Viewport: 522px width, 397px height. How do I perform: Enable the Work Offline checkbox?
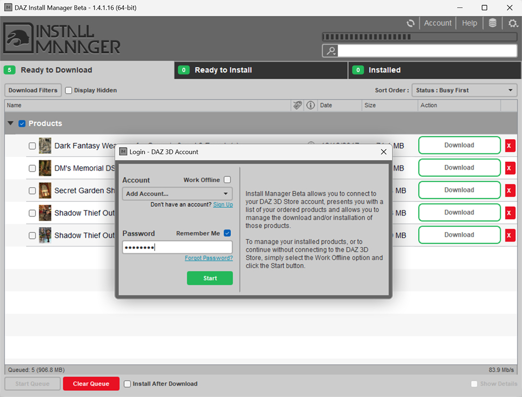[227, 180]
